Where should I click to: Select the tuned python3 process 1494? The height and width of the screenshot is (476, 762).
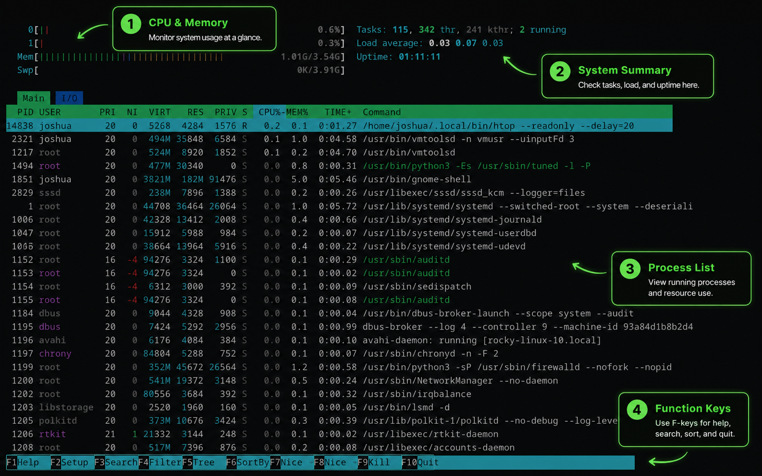339,166
